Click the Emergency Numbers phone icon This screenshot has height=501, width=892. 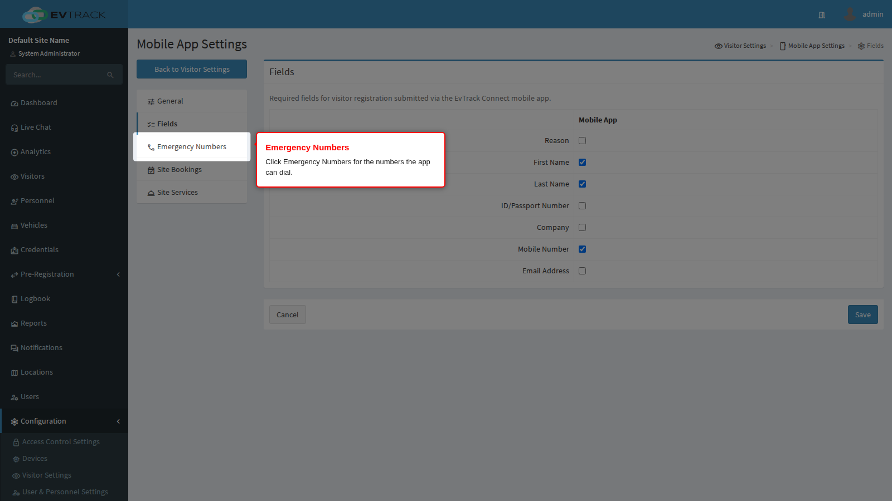(151, 148)
